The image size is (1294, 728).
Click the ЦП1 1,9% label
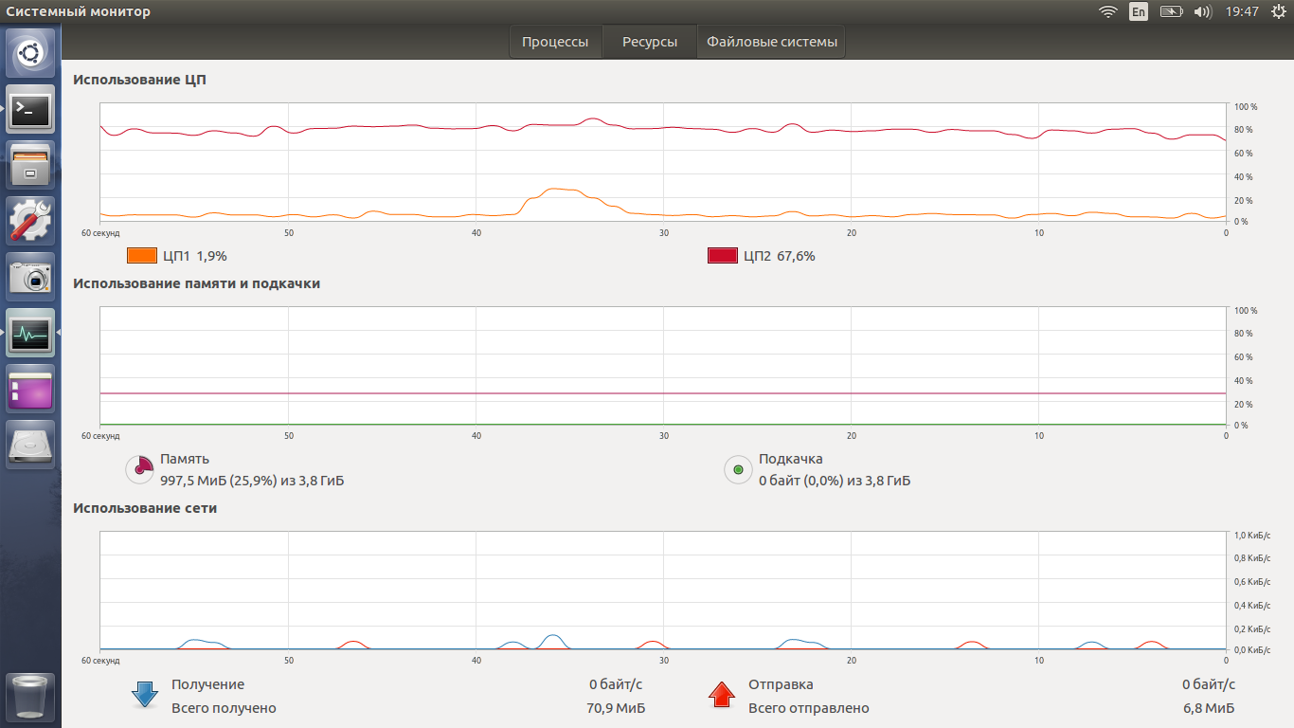coord(195,256)
